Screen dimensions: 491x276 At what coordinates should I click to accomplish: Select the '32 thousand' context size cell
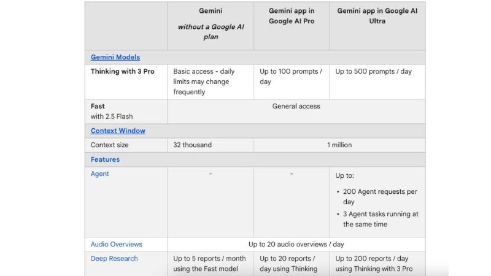point(193,145)
